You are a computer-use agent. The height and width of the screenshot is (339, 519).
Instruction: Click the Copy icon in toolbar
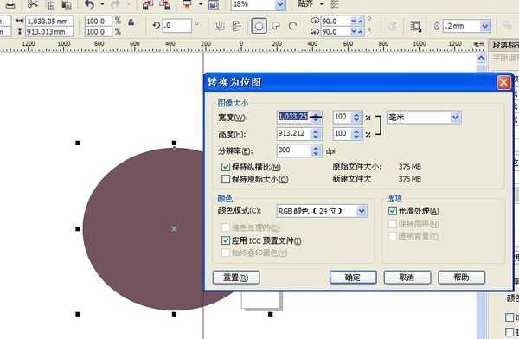point(51,4)
